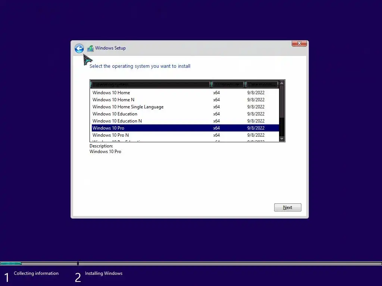
Task: Click the 9/8/2022 date for Windows 10 Education
Action: point(256,114)
